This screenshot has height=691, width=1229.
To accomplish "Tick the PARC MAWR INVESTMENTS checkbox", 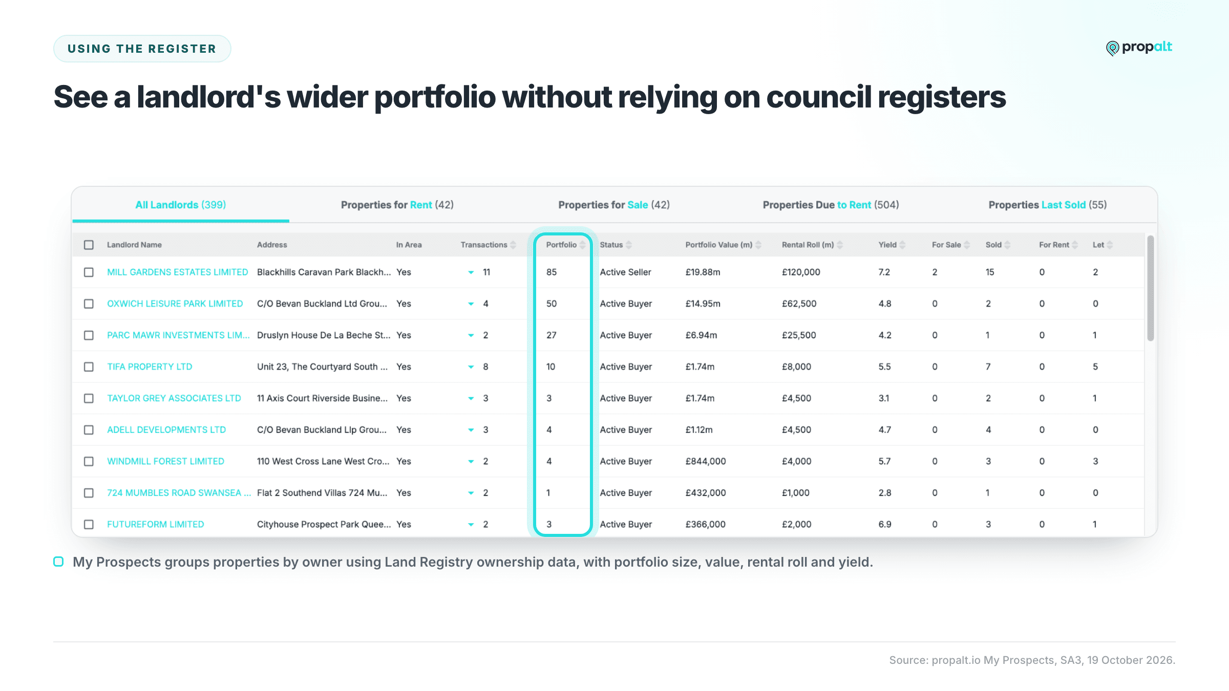I will pyautogui.click(x=89, y=335).
